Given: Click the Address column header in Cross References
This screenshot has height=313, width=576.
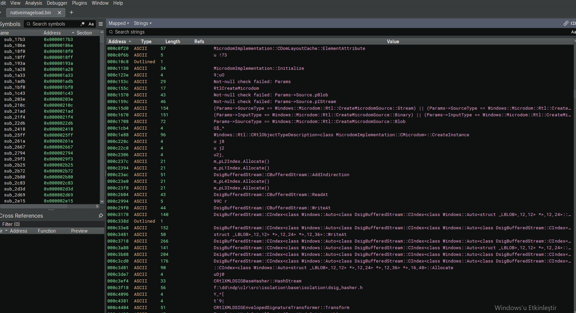Looking at the screenshot, I should pos(22,231).
